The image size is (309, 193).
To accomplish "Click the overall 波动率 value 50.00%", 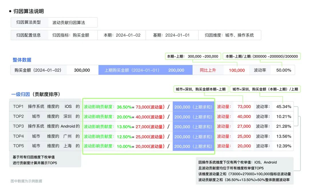I will tap(284, 70).
